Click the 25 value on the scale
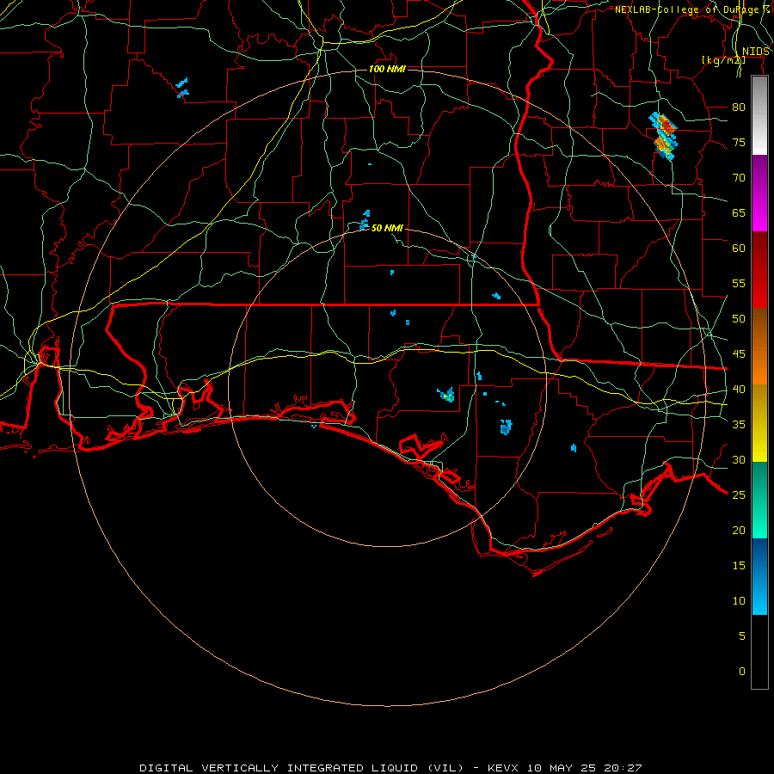This screenshot has width=774, height=774. pos(739,495)
